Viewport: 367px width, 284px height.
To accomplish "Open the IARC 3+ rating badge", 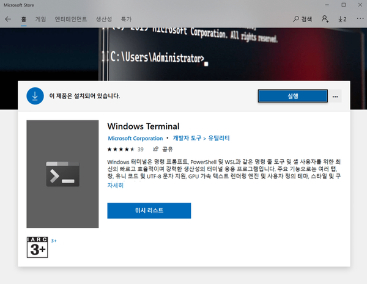I will click(x=37, y=247).
